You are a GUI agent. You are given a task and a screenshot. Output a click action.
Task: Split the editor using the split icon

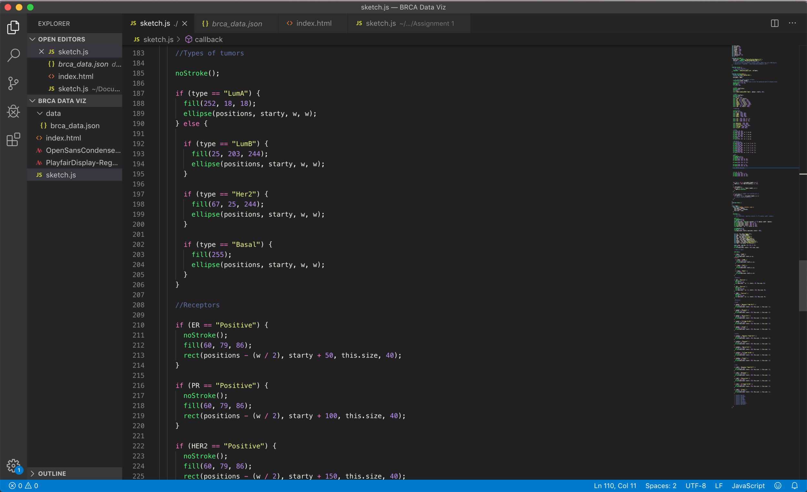click(775, 23)
